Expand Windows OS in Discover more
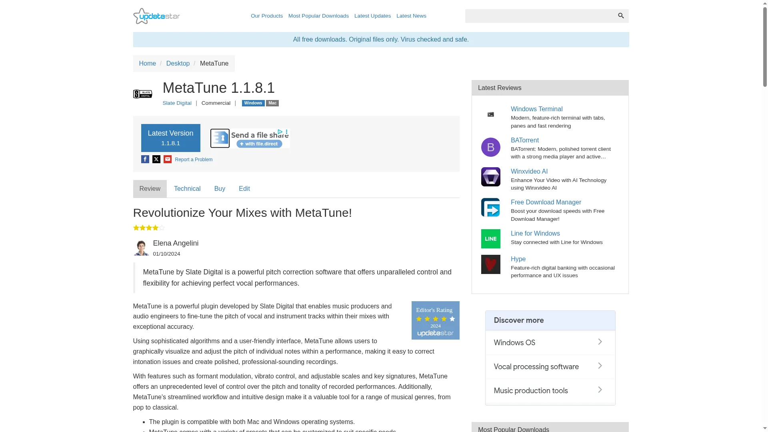 550,343
